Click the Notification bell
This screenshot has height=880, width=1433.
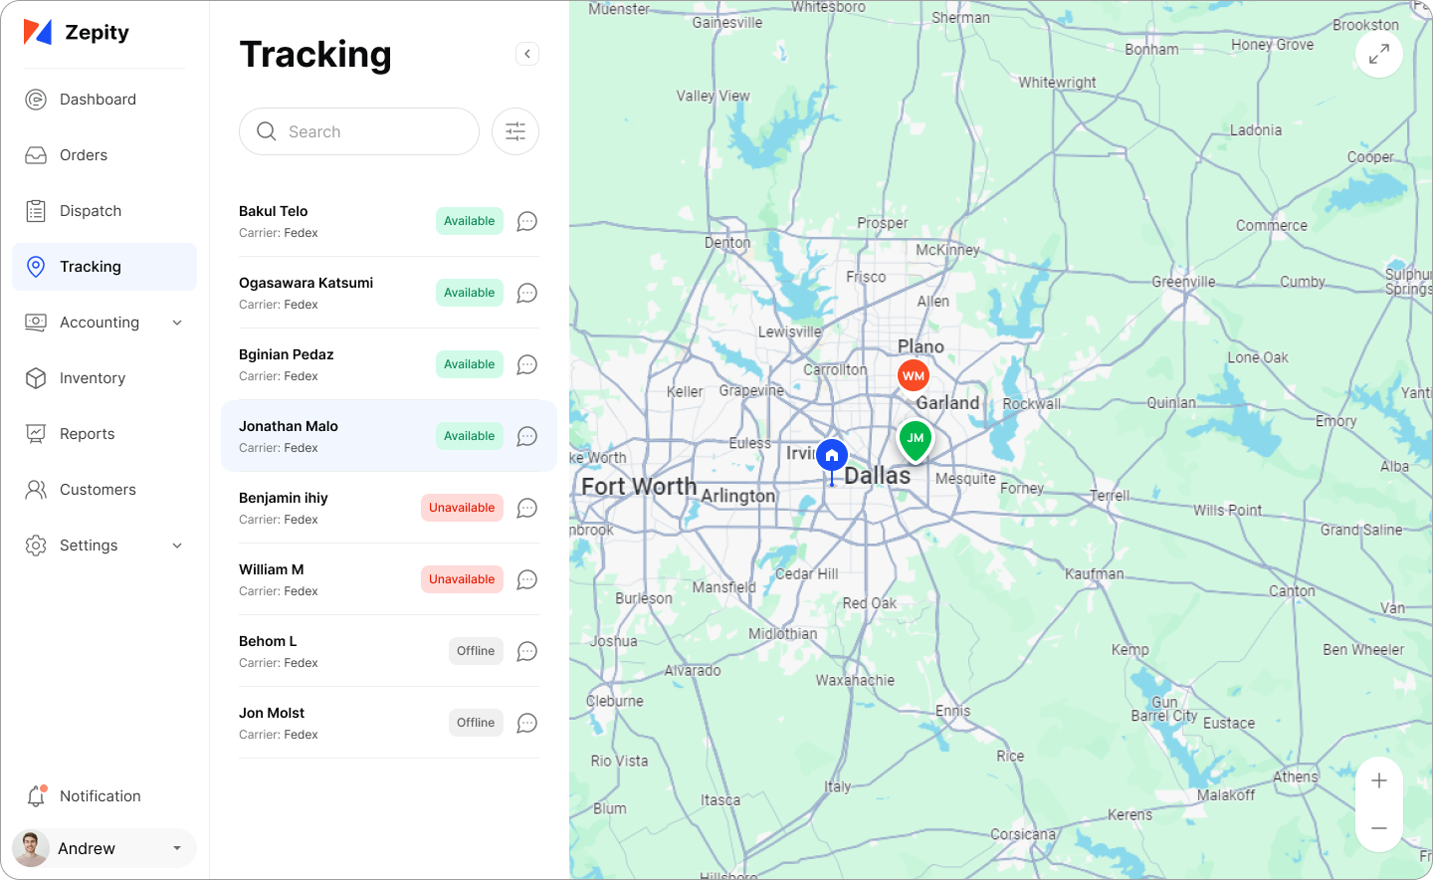click(x=36, y=795)
